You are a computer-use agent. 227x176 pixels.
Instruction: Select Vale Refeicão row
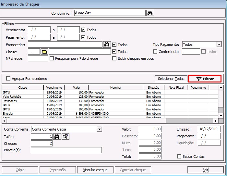pyautogui.click(x=110, y=96)
